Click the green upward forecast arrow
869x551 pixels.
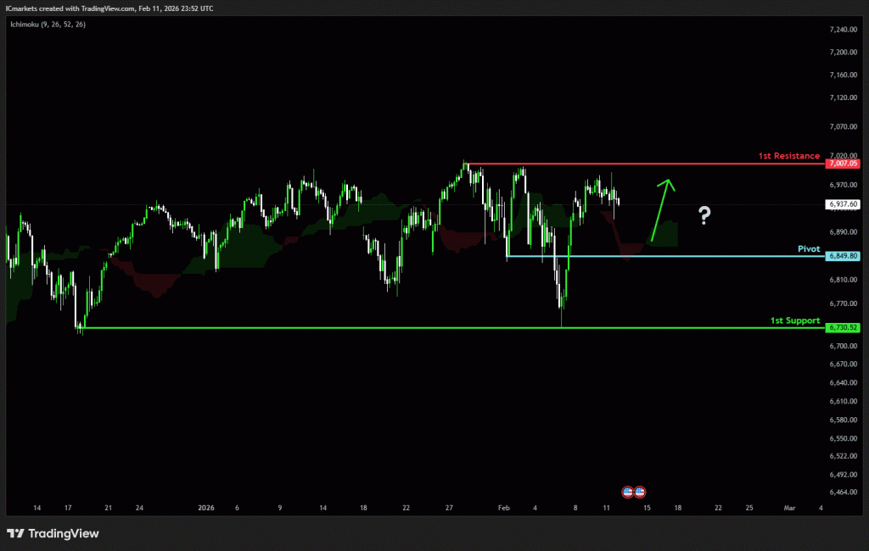661,209
